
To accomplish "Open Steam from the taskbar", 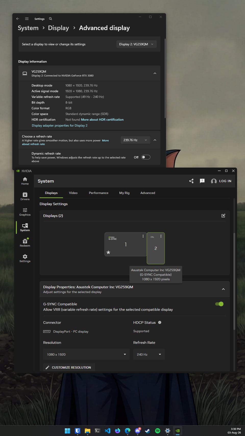I will [x=148, y=431].
